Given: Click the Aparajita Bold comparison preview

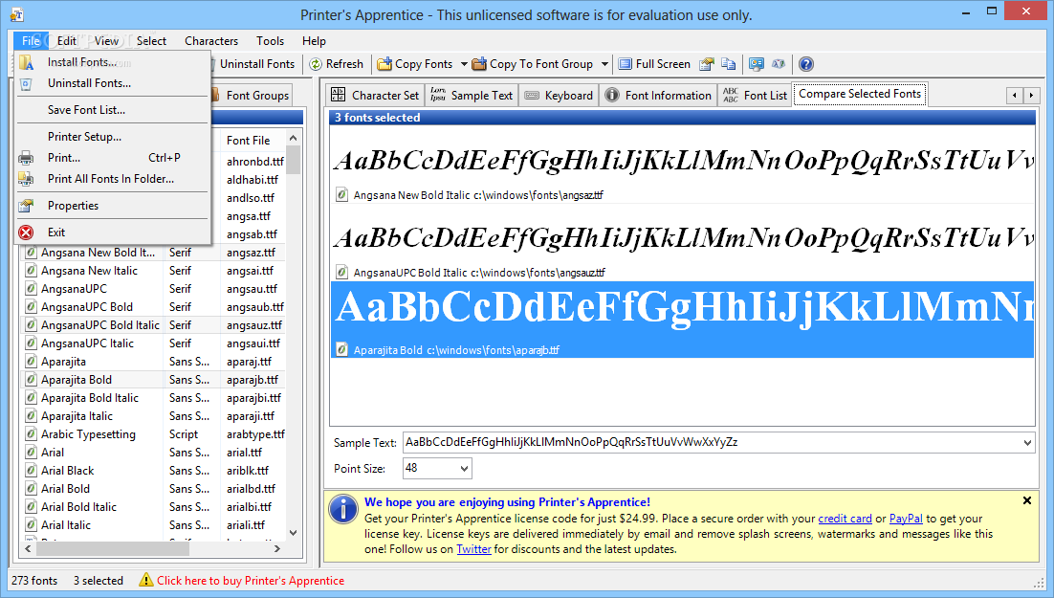Looking at the screenshot, I should click(x=682, y=320).
